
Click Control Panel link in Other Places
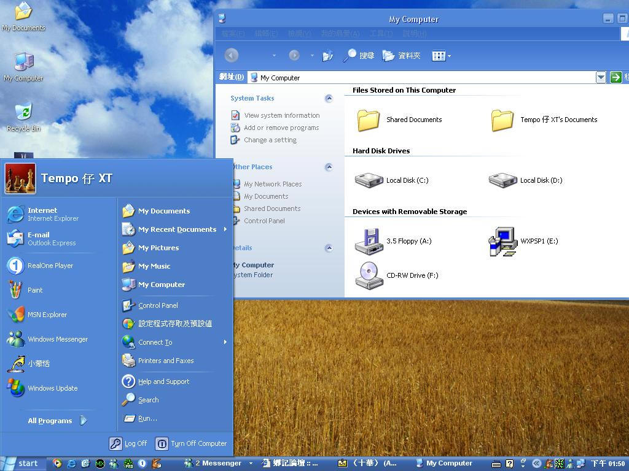click(259, 221)
